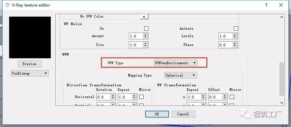291x127 pixels.
Task: Decrease the Phase value with down arrow
Action: coord(235,46)
